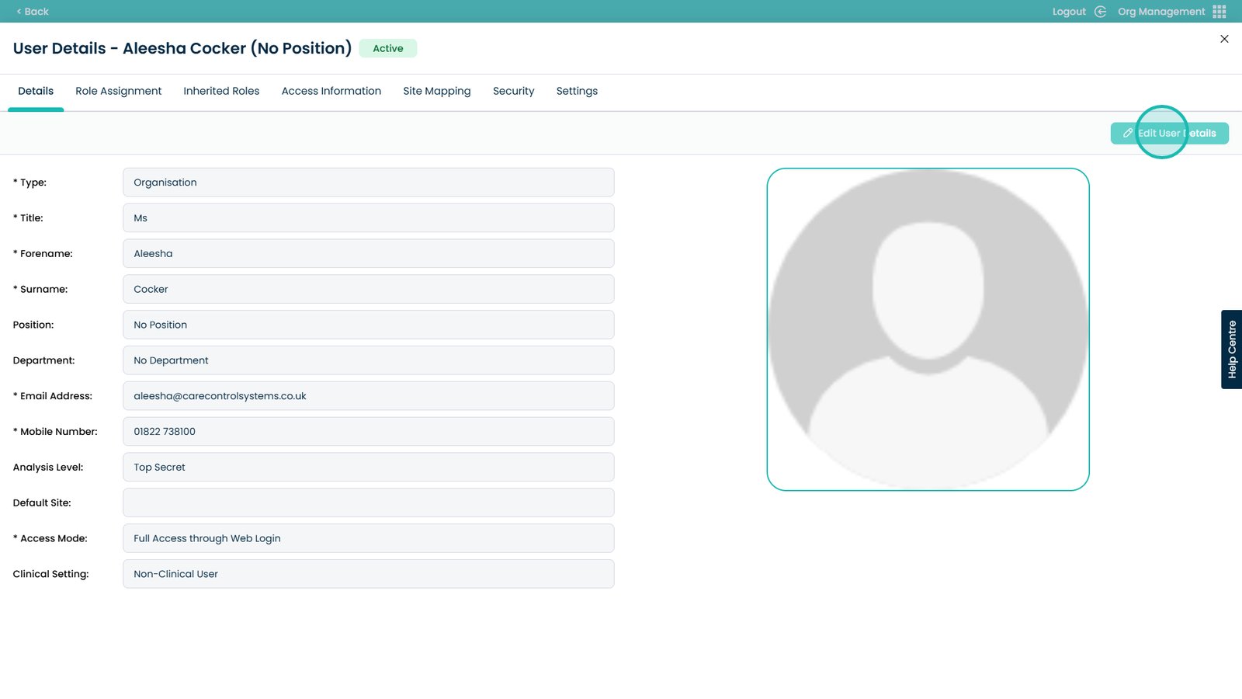The width and height of the screenshot is (1242, 699).
Task: Open the Inherited Roles tab
Action: tap(221, 91)
